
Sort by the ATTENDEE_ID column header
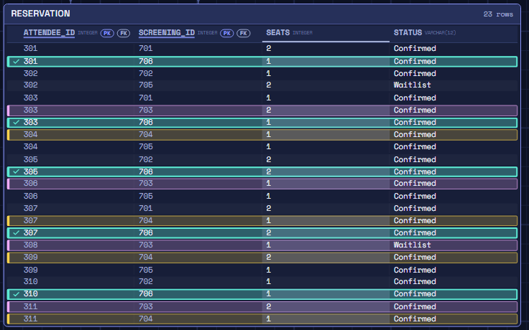(50, 33)
